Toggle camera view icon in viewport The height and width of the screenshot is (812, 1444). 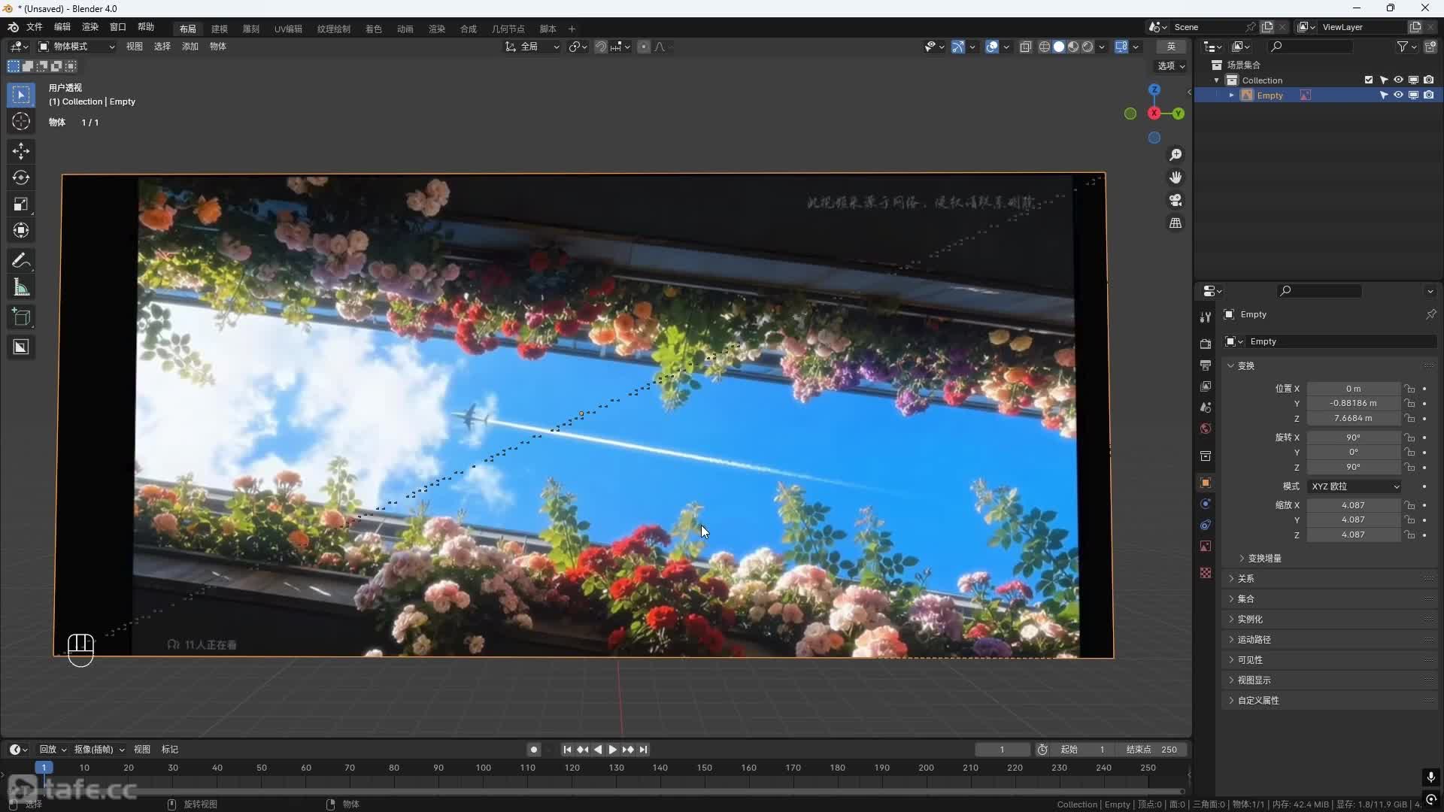click(x=1176, y=201)
